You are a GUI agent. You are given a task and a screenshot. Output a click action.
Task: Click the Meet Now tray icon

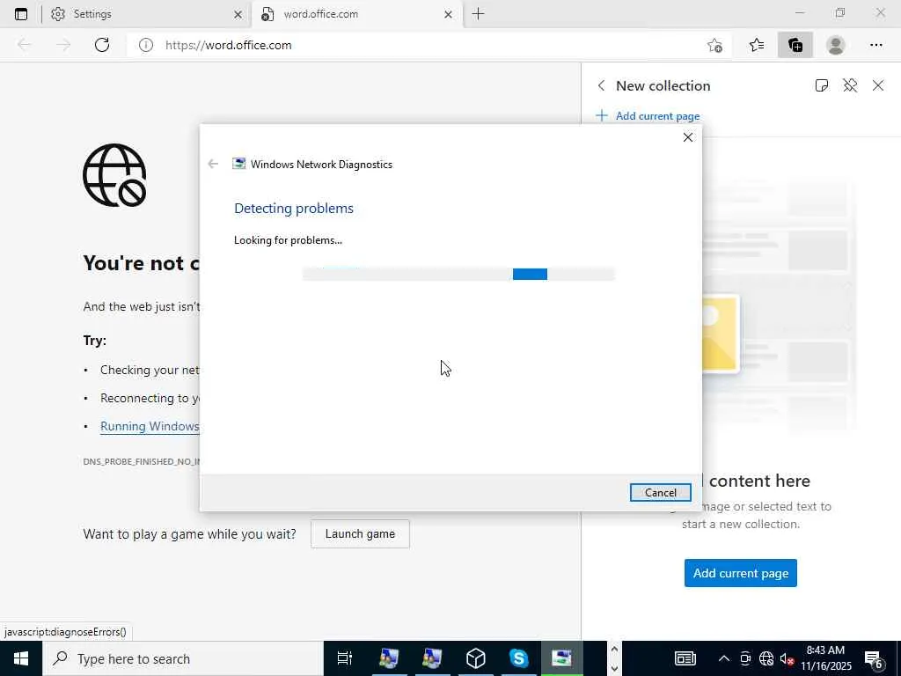[x=745, y=658]
